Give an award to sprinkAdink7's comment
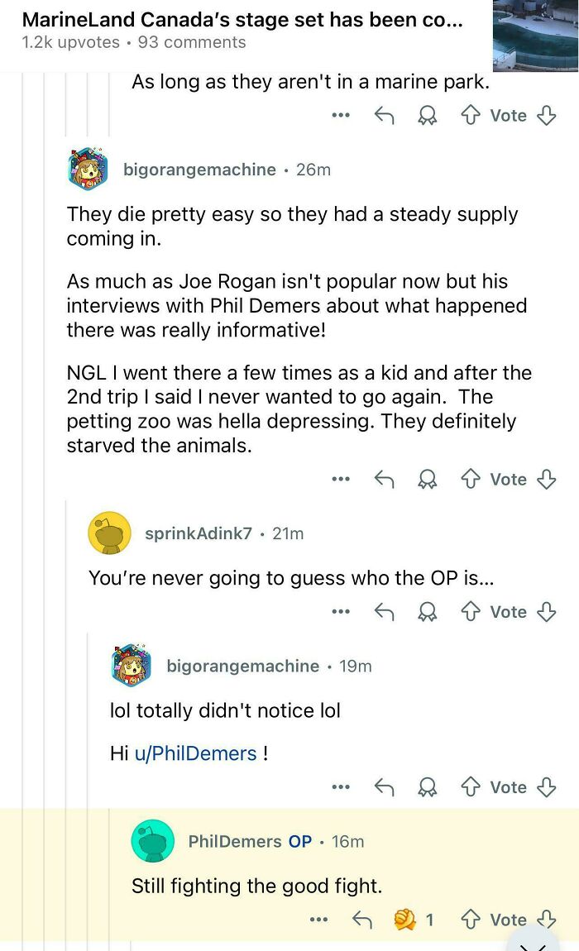This screenshot has width=579, height=951. 427,611
